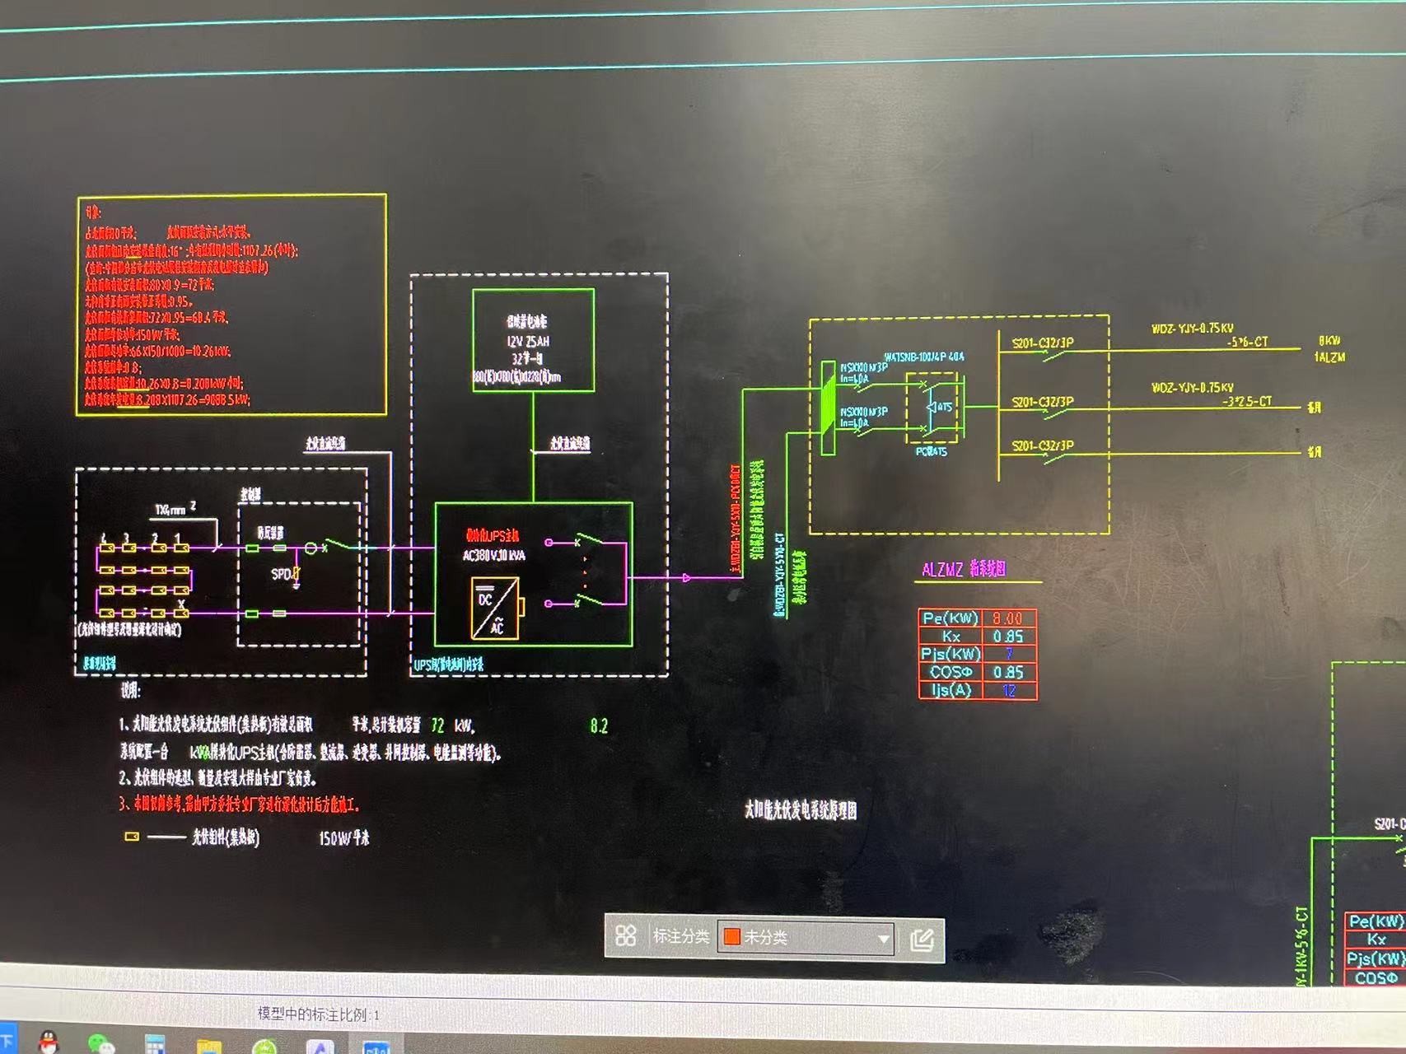Open Calculator from the taskbar
The height and width of the screenshot is (1054, 1406).
tap(155, 1045)
